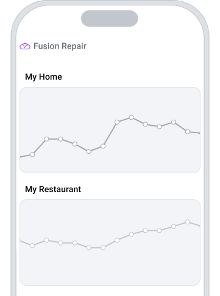
Task: Select the My Restaurant heading
Action: pyautogui.click(x=53, y=190)
